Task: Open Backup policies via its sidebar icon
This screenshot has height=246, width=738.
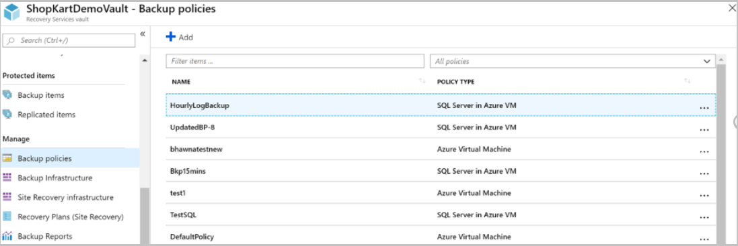Action: pos(7,158)
